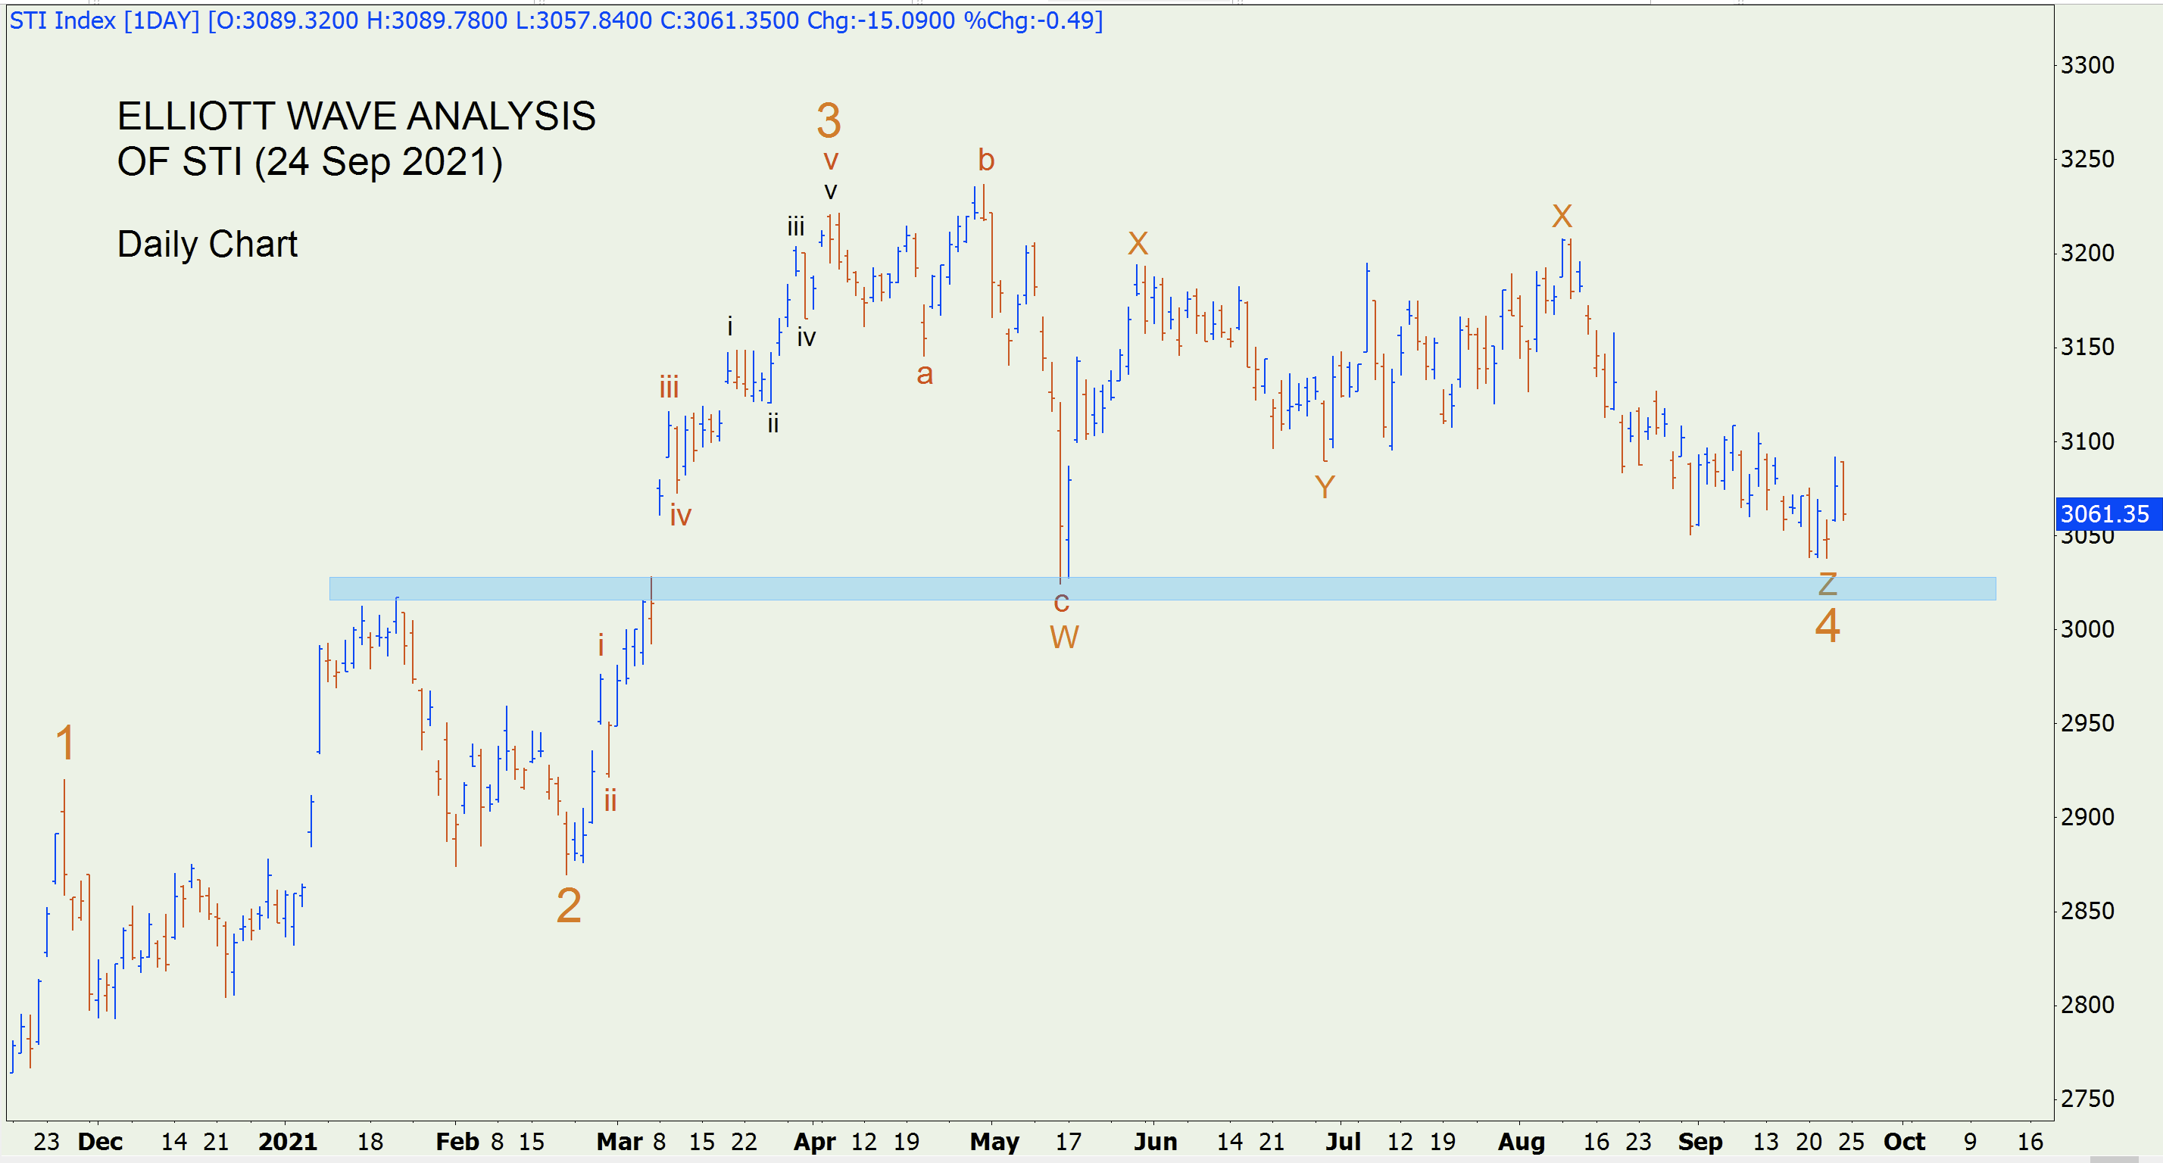Click the 'Mar' date axis label

coord(620,1142)
